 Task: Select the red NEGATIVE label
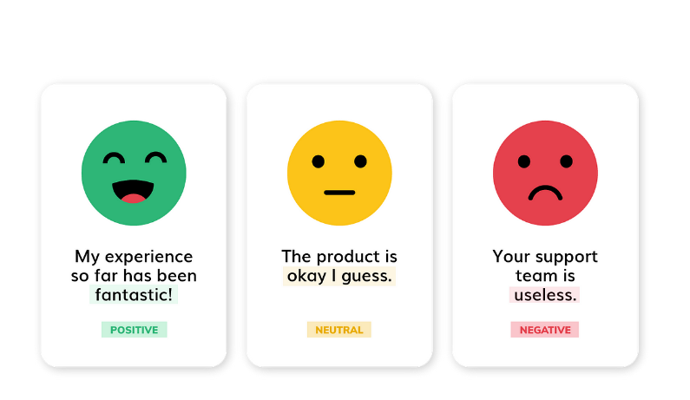pos(545,330)
